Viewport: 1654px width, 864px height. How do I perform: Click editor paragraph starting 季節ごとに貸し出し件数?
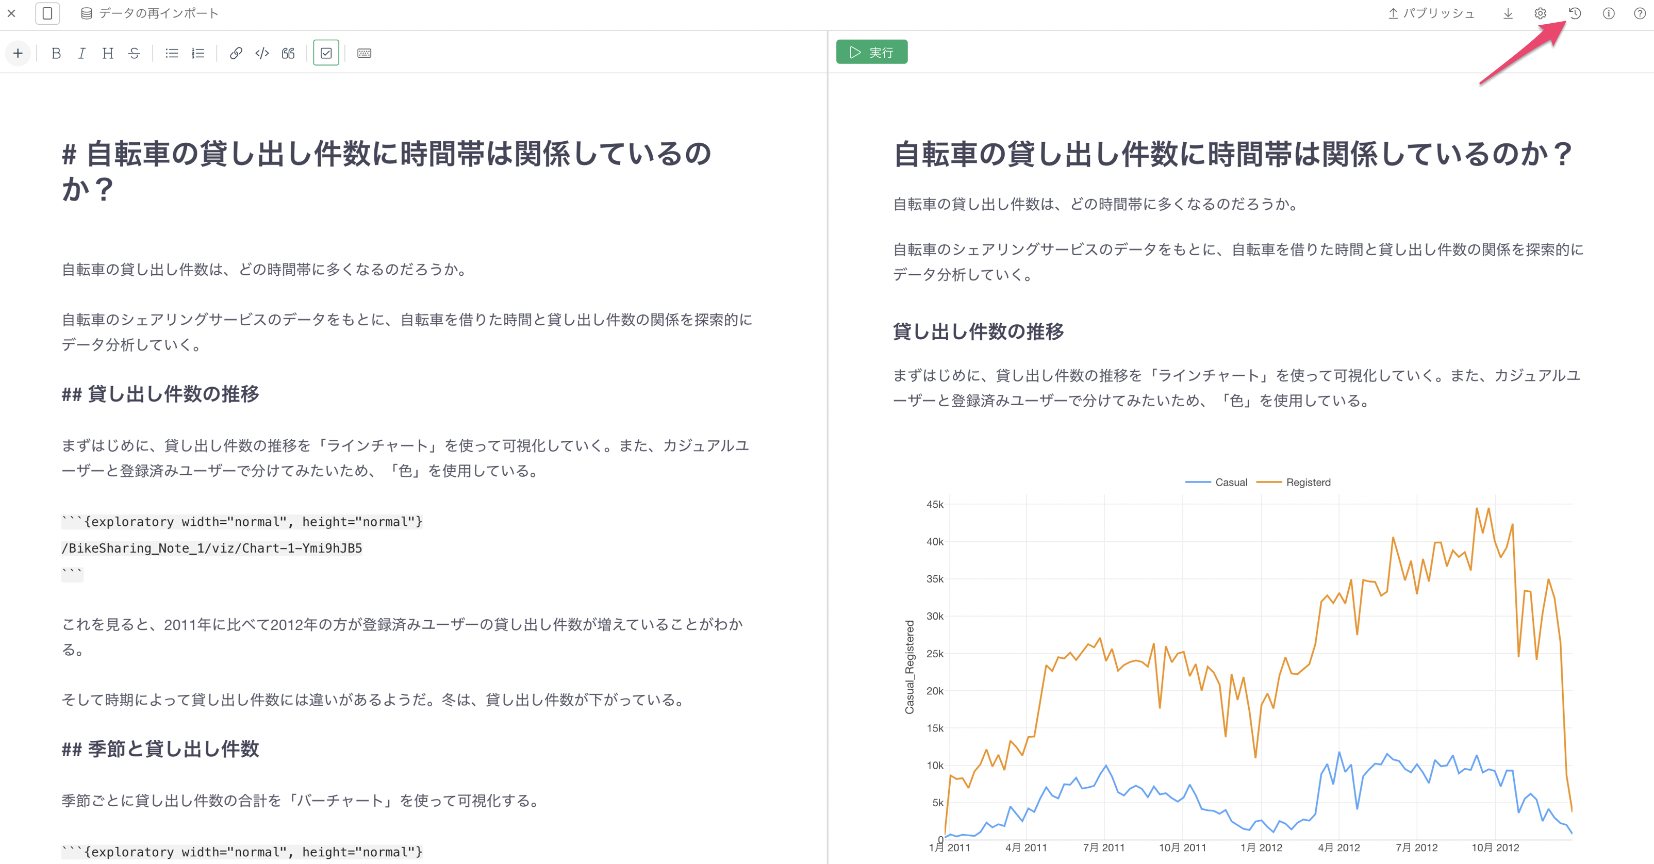point(302,801)
